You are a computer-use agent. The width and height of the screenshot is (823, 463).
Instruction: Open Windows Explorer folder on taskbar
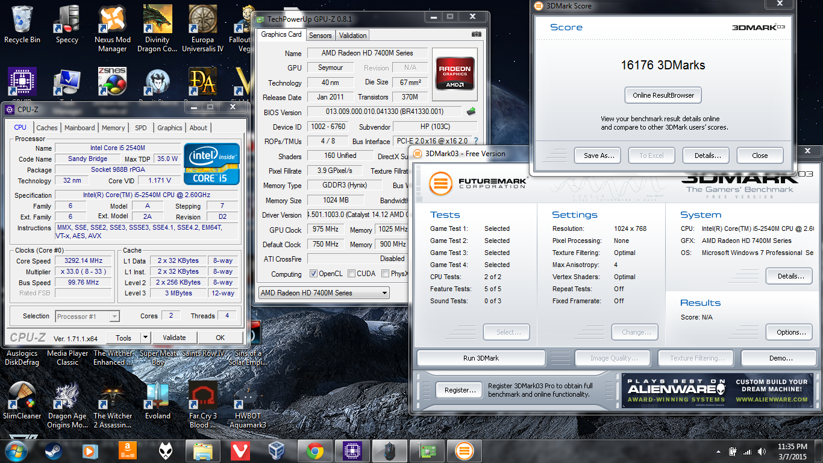(x=203, y=450)
